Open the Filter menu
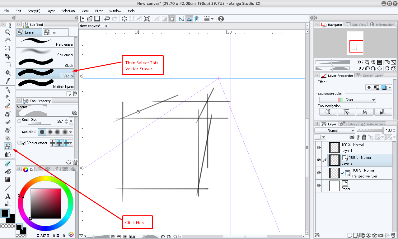The image size is (398, 239). tap(99, 11)
